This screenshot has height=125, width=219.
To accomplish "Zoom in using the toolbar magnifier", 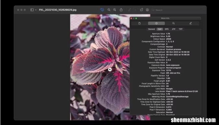I will tap(115, 10).
